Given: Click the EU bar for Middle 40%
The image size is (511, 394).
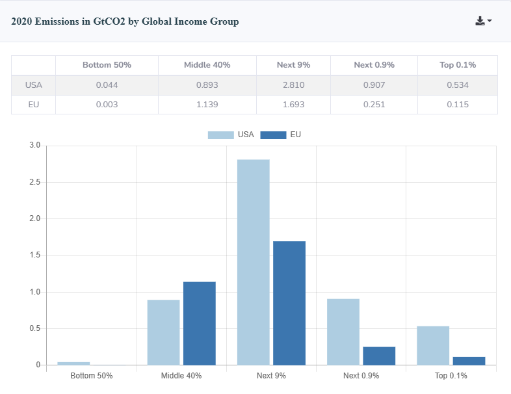Looking at the screenshot, I should 200,323.
